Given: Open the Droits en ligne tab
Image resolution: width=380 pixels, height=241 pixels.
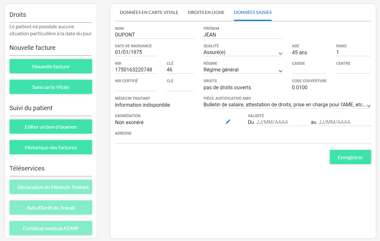Looking at the screenshot, I should coord(206,13).
